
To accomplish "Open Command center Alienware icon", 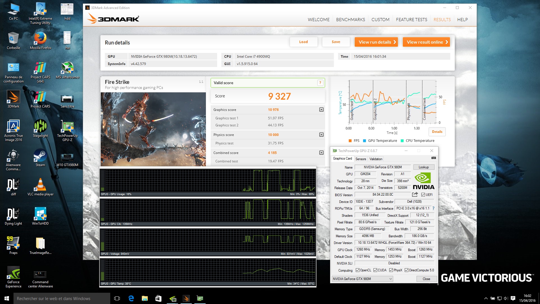I will click(40, 279).
